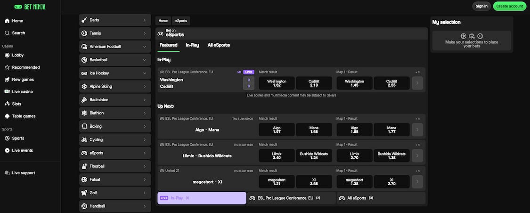
Task: Select Lilmix match result odds 3.40
Action: [x=277, y=156]
